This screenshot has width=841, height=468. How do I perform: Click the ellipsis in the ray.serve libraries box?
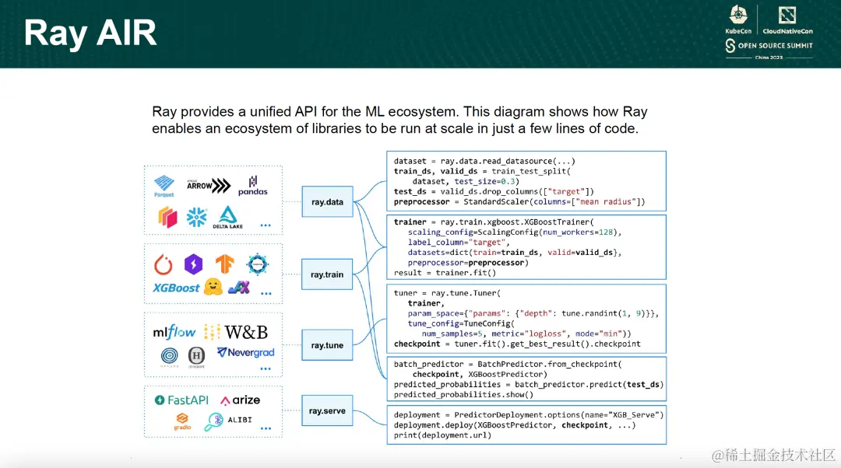(266, 428)
